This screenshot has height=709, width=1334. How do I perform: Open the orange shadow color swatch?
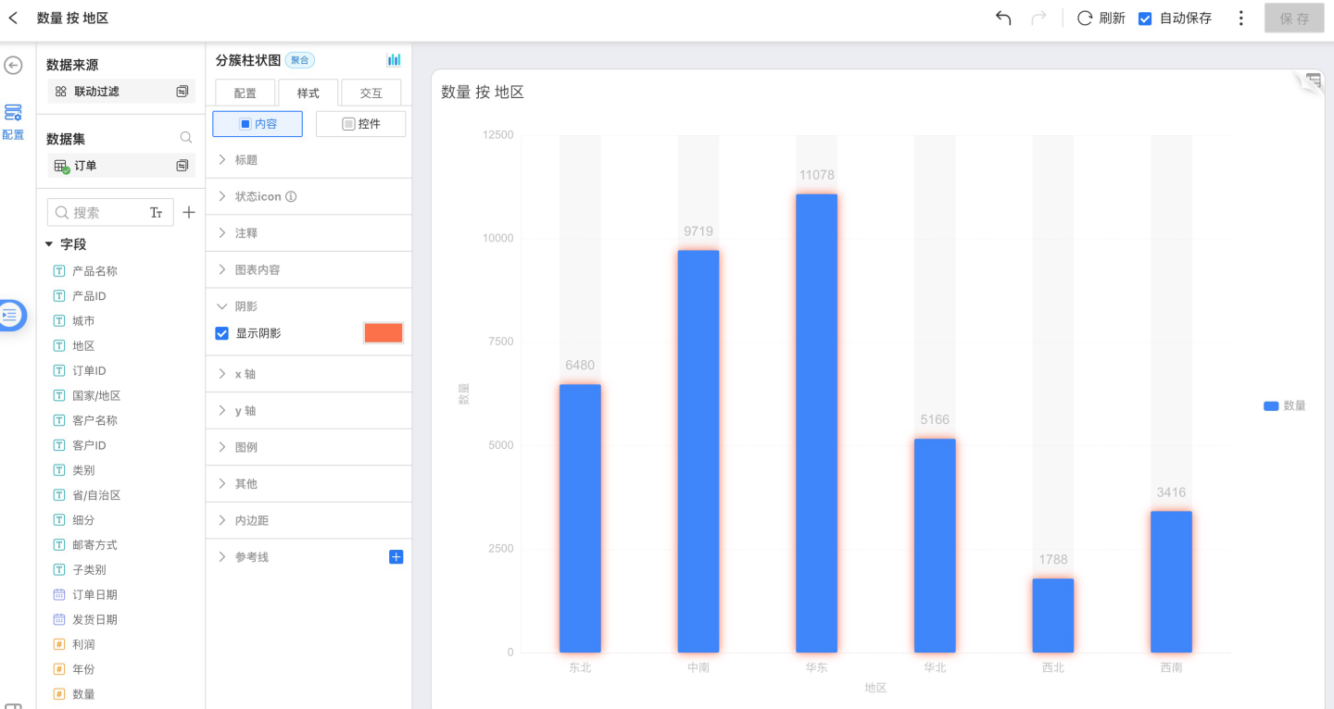coord(384,333)
